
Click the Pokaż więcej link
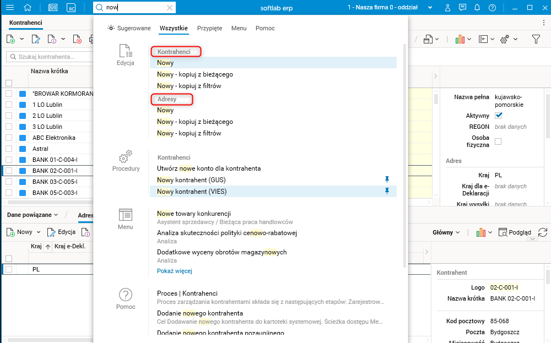(x=175, y=271)
